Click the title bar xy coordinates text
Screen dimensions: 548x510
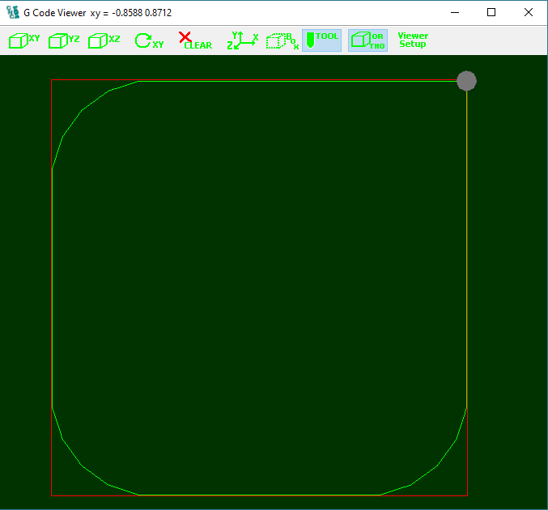(x=130, y=13)
